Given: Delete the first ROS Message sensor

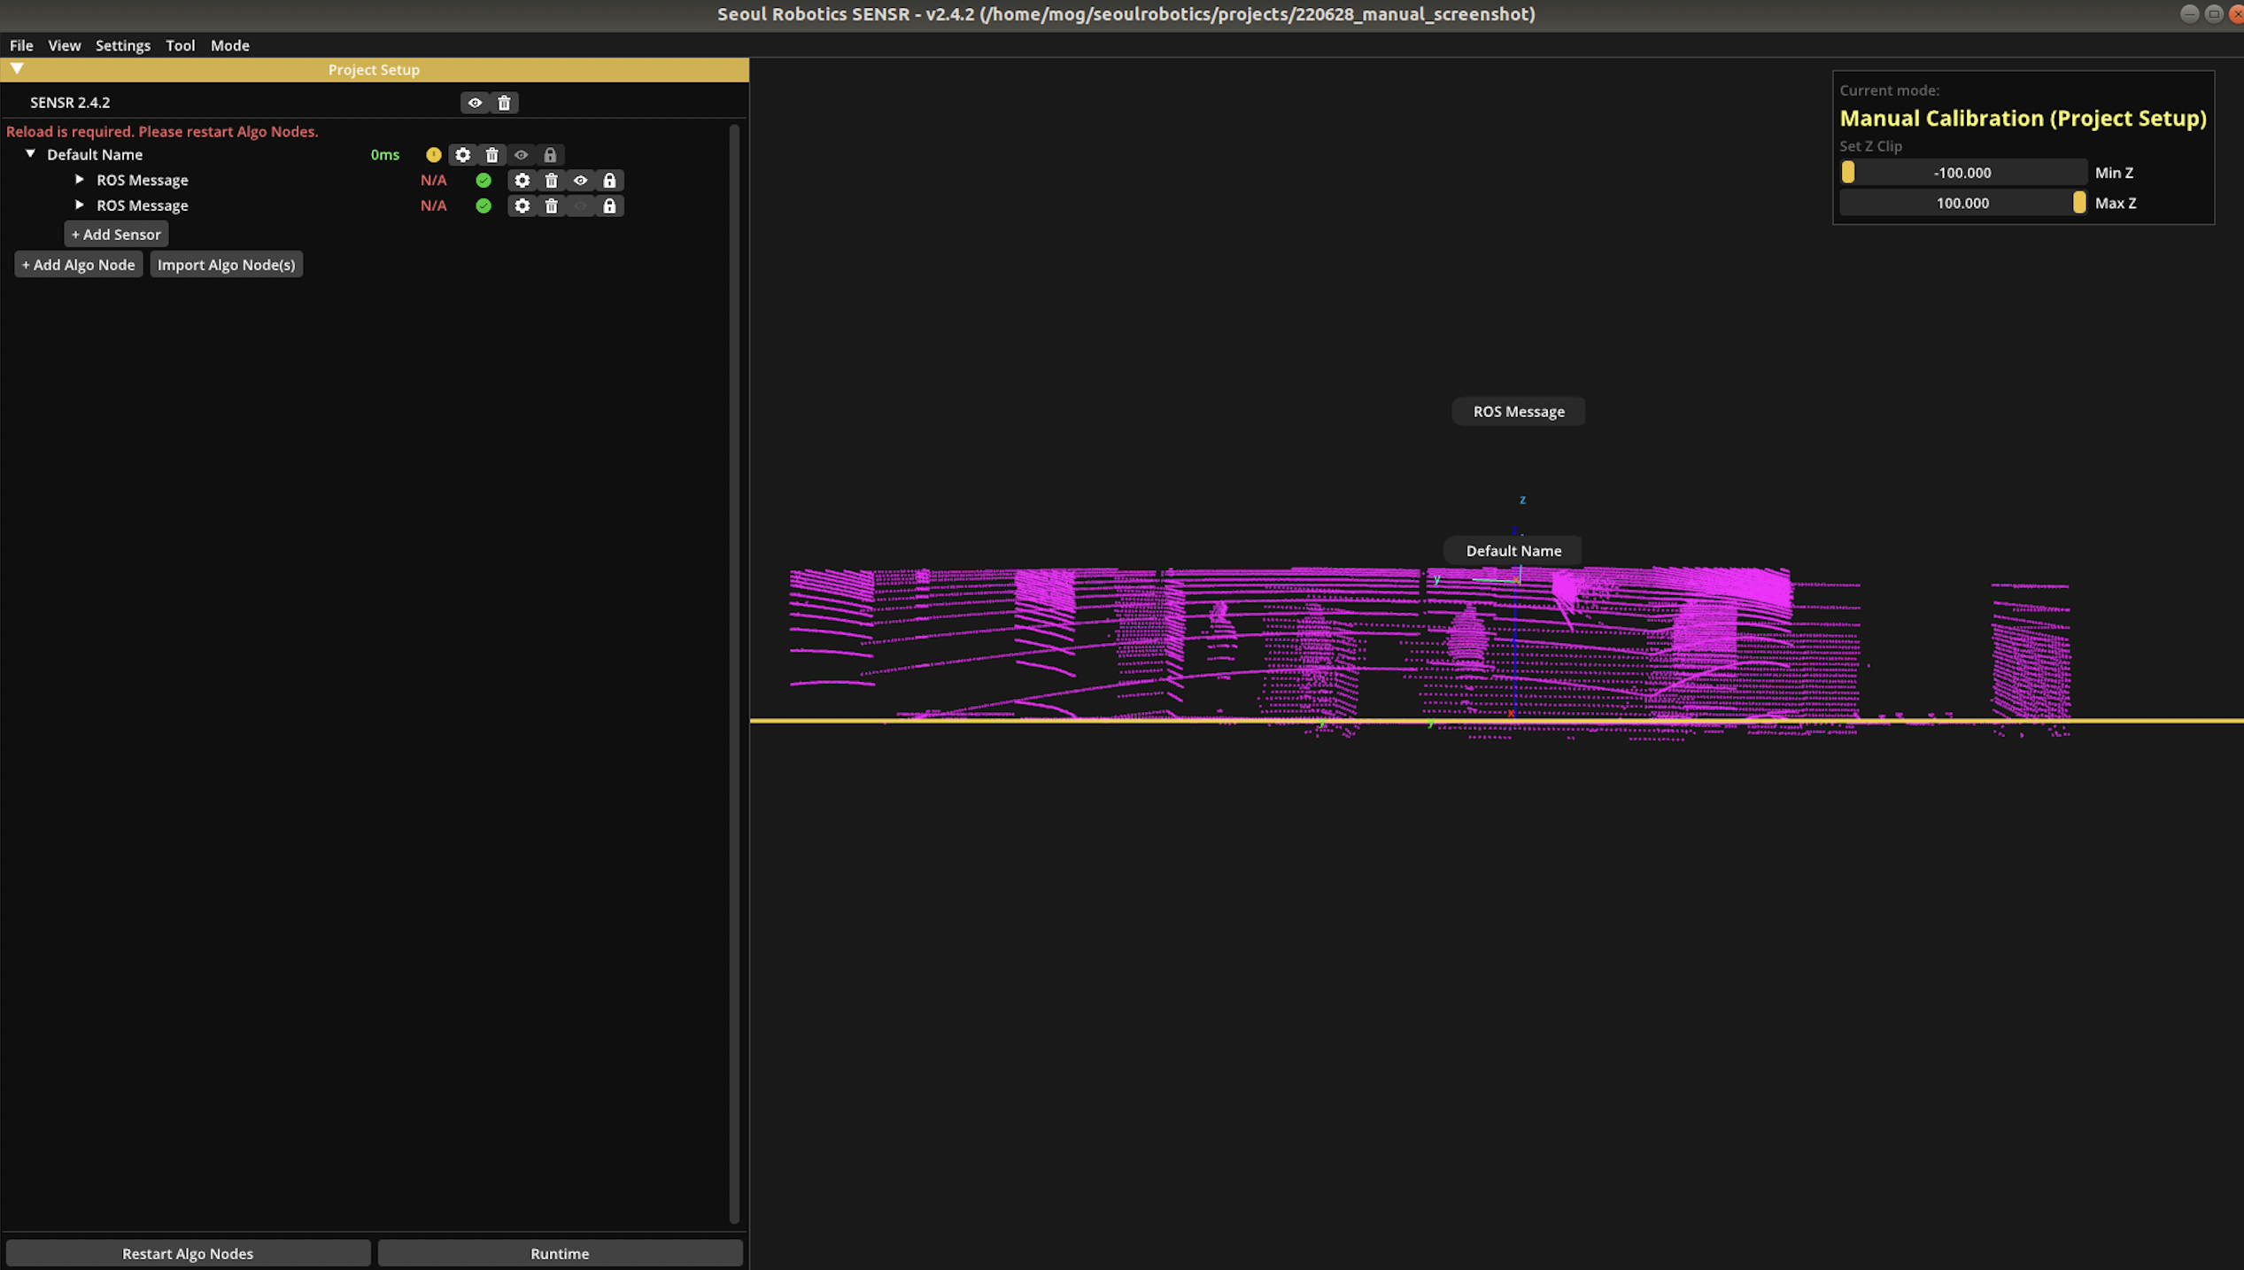Looking at the screenshot, I should [552, 181].
